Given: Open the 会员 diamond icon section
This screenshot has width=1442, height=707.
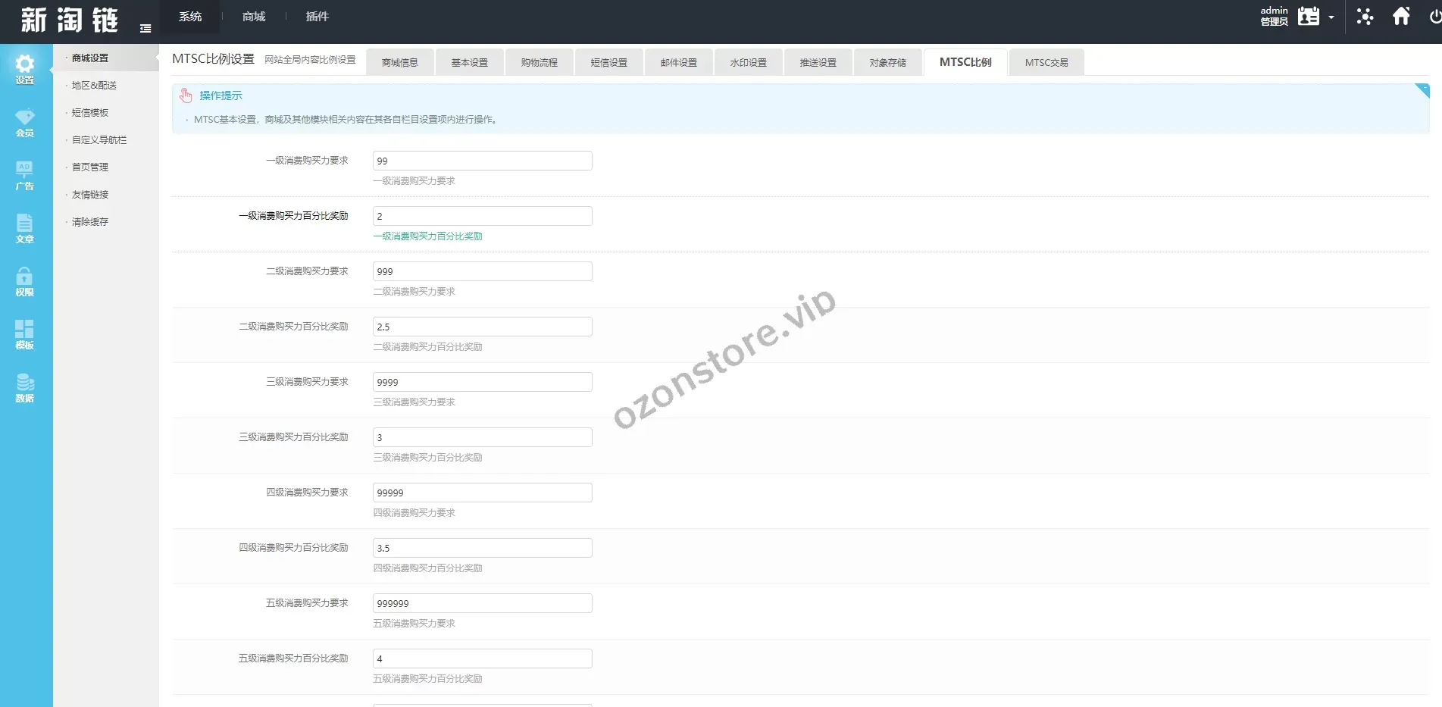Looking at the screenshot, I should tap(25, 122).
